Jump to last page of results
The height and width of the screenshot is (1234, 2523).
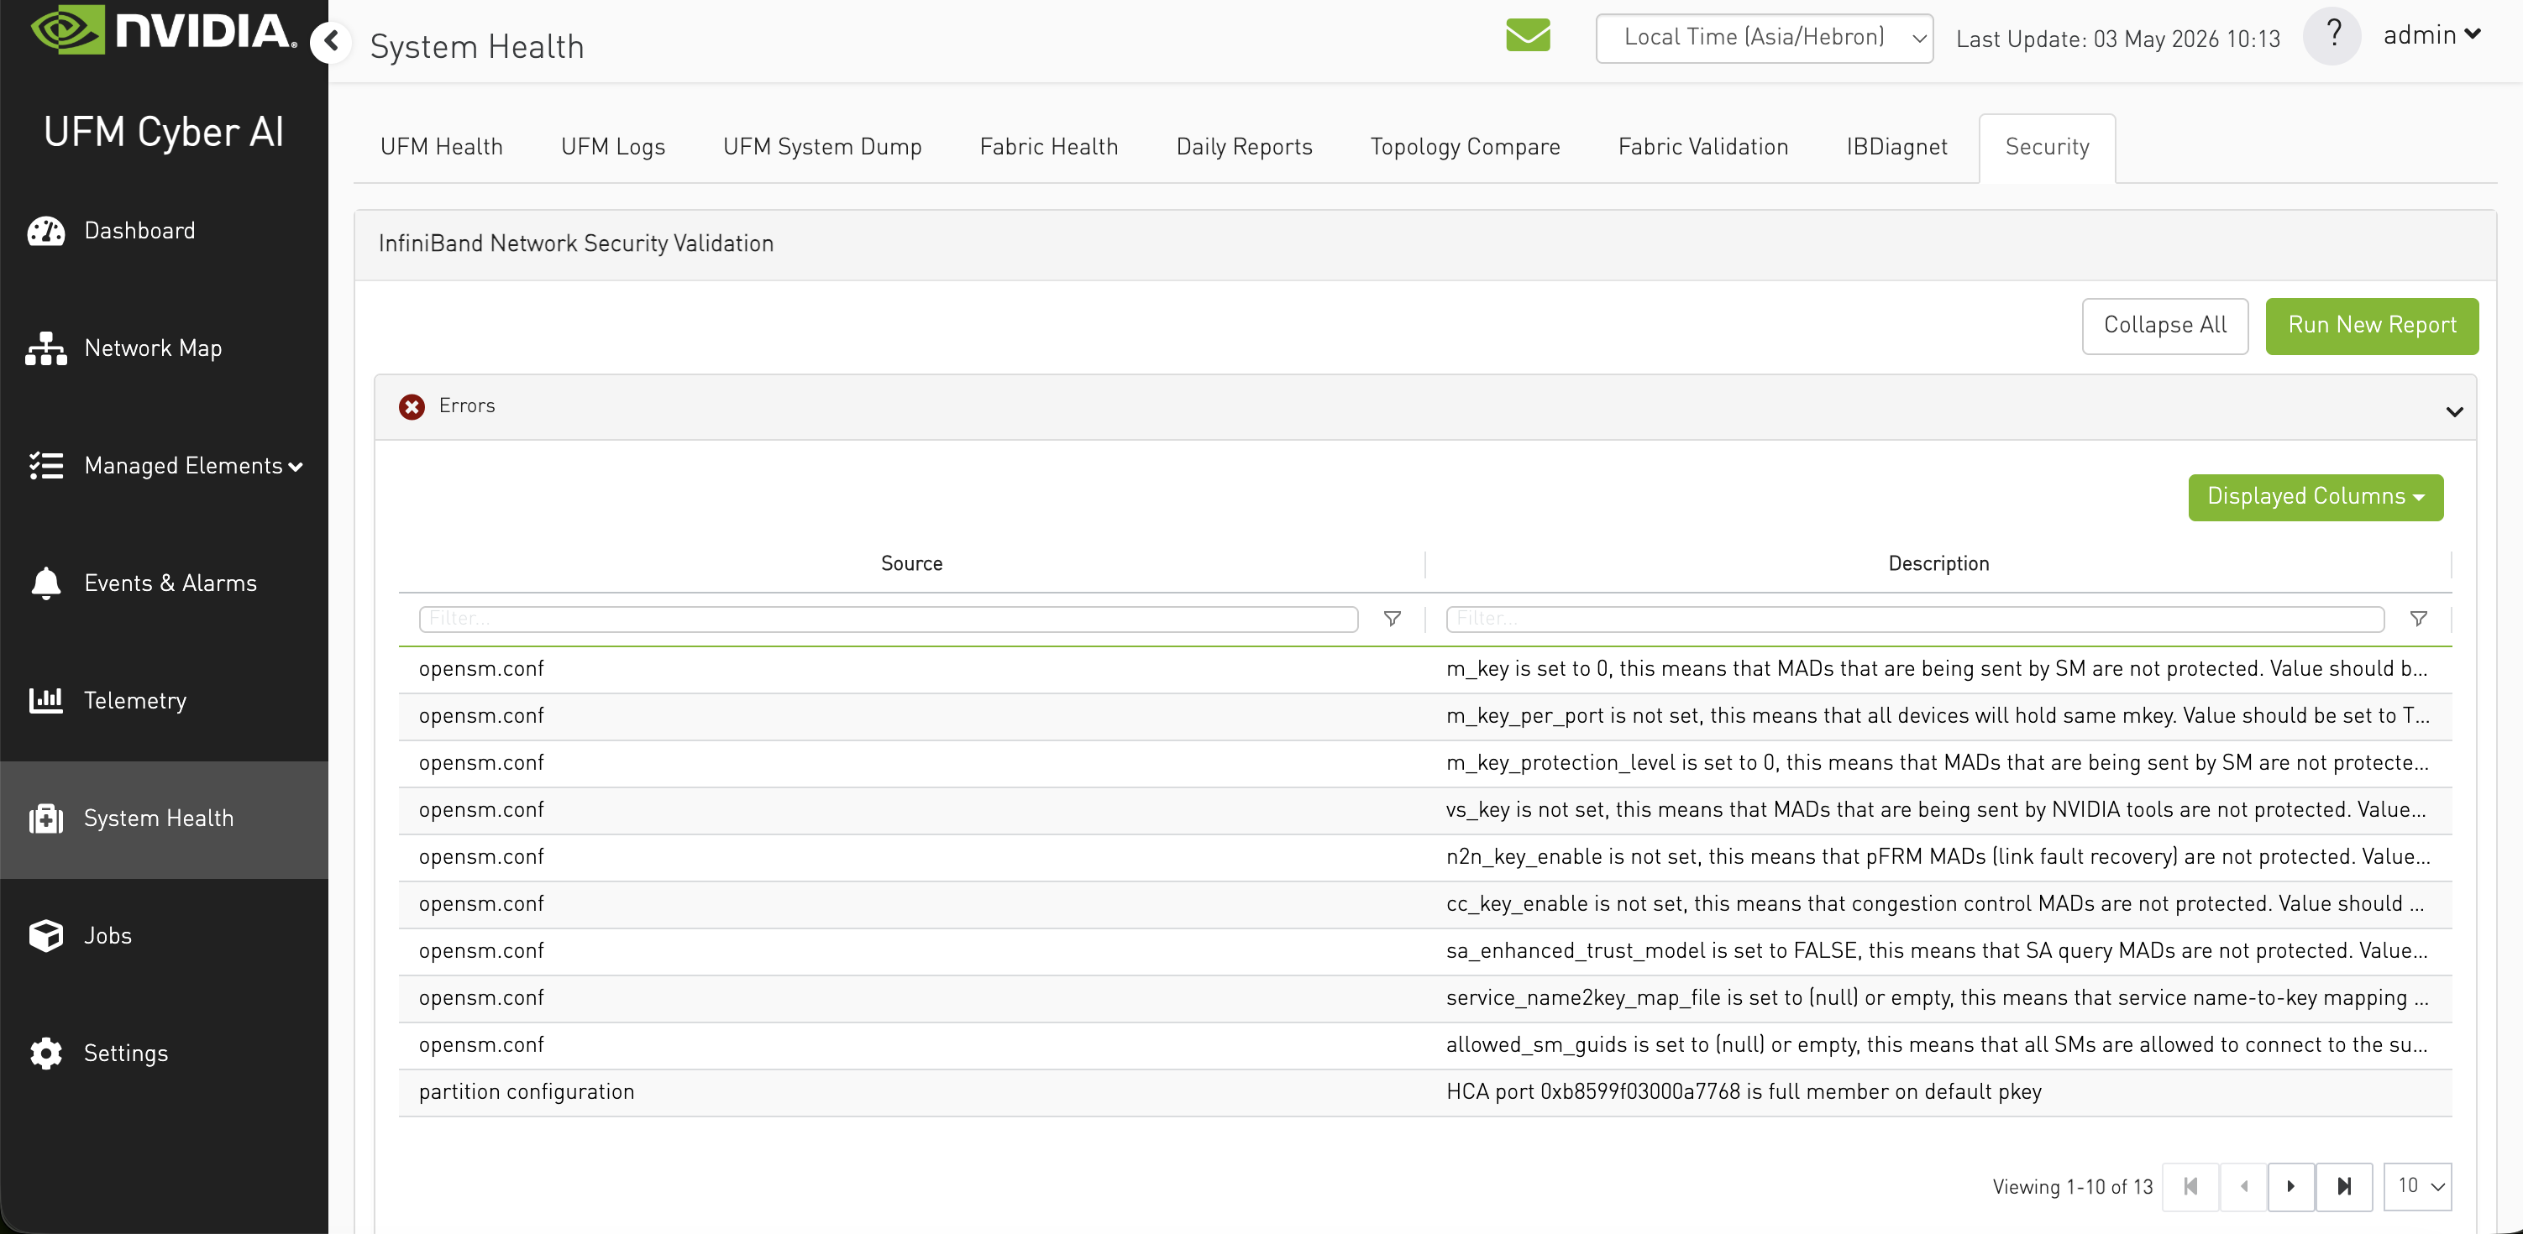click(2344, 1187)
